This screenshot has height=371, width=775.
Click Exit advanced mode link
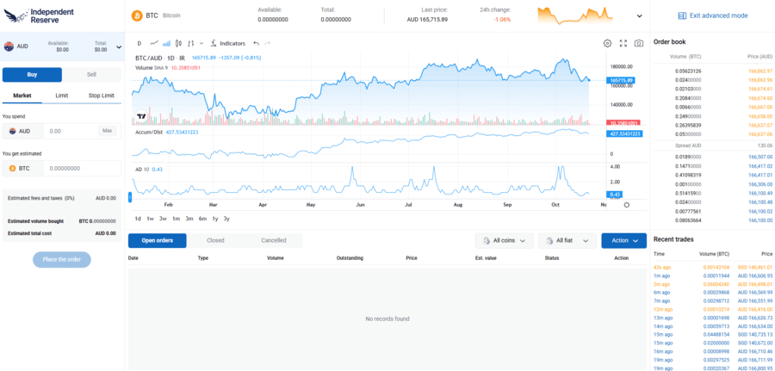click(x=719, y=15)
